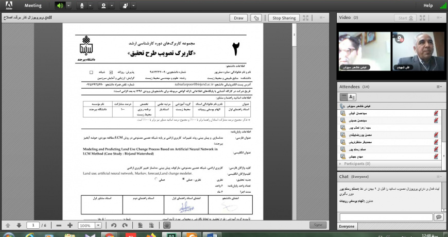This screenshot has width=448, height=237.
Task: Toggle full screen for the Share pod
Action: click(x=306, y=18)
